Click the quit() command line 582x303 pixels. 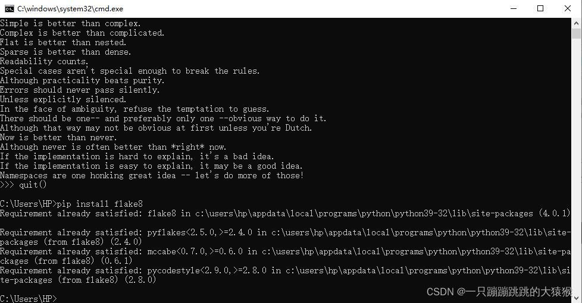pyautogui.click(x=23, y=185)
